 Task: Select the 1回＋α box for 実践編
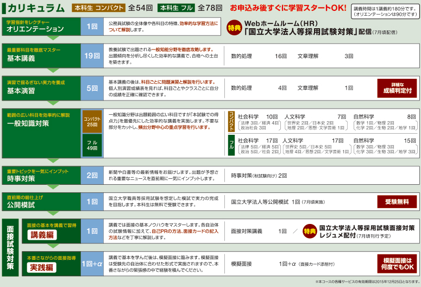coord(92,264)
